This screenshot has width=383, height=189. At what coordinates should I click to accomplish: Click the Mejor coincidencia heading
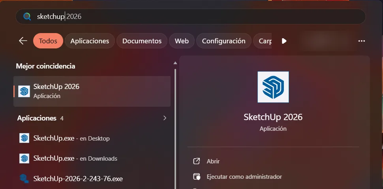(x=45, y=66)
